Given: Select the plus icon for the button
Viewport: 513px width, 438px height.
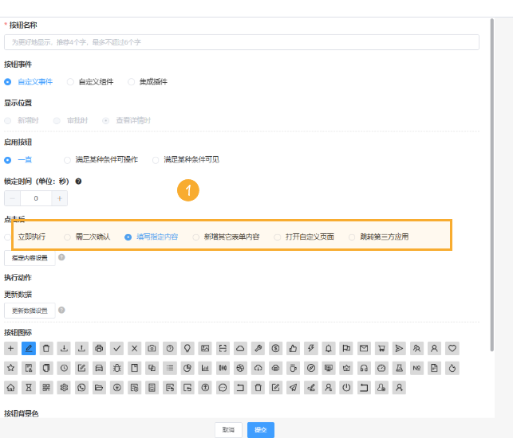Looking at the screenshot, I should [11, 349].
